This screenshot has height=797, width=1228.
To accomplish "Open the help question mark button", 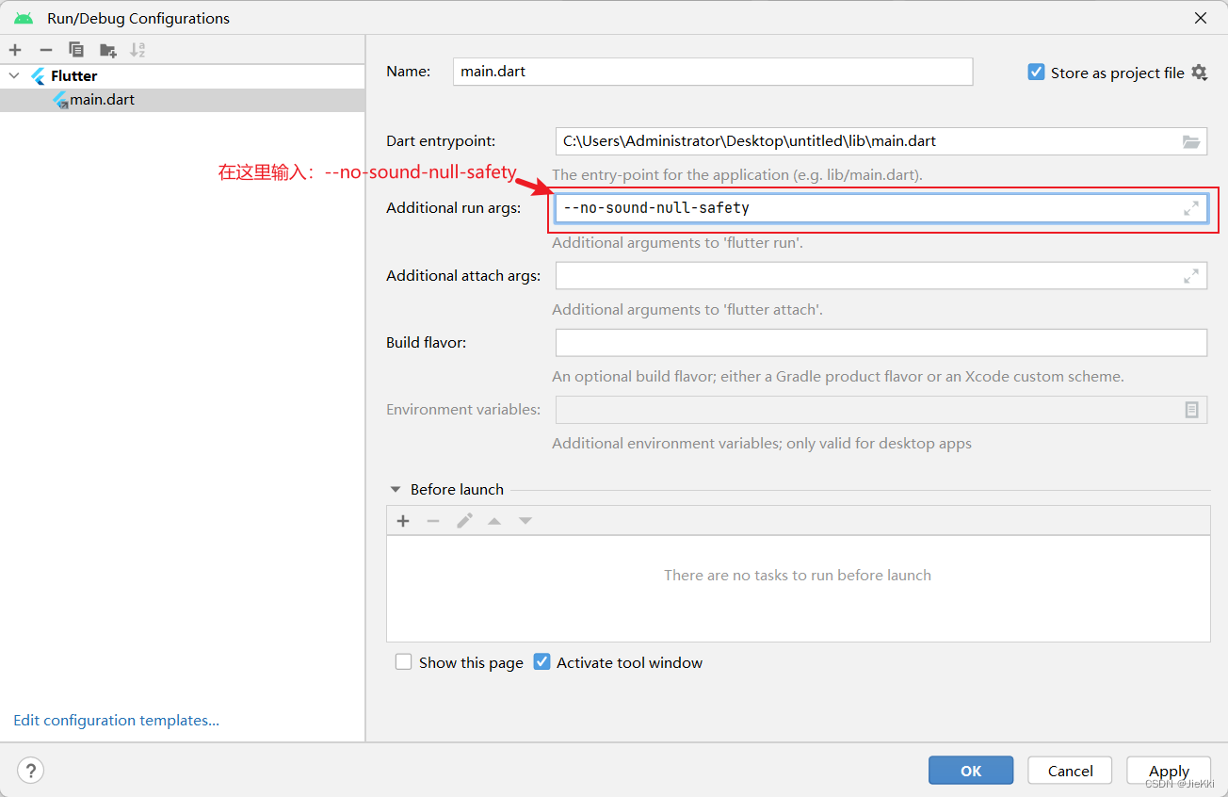I will (31, 771).
